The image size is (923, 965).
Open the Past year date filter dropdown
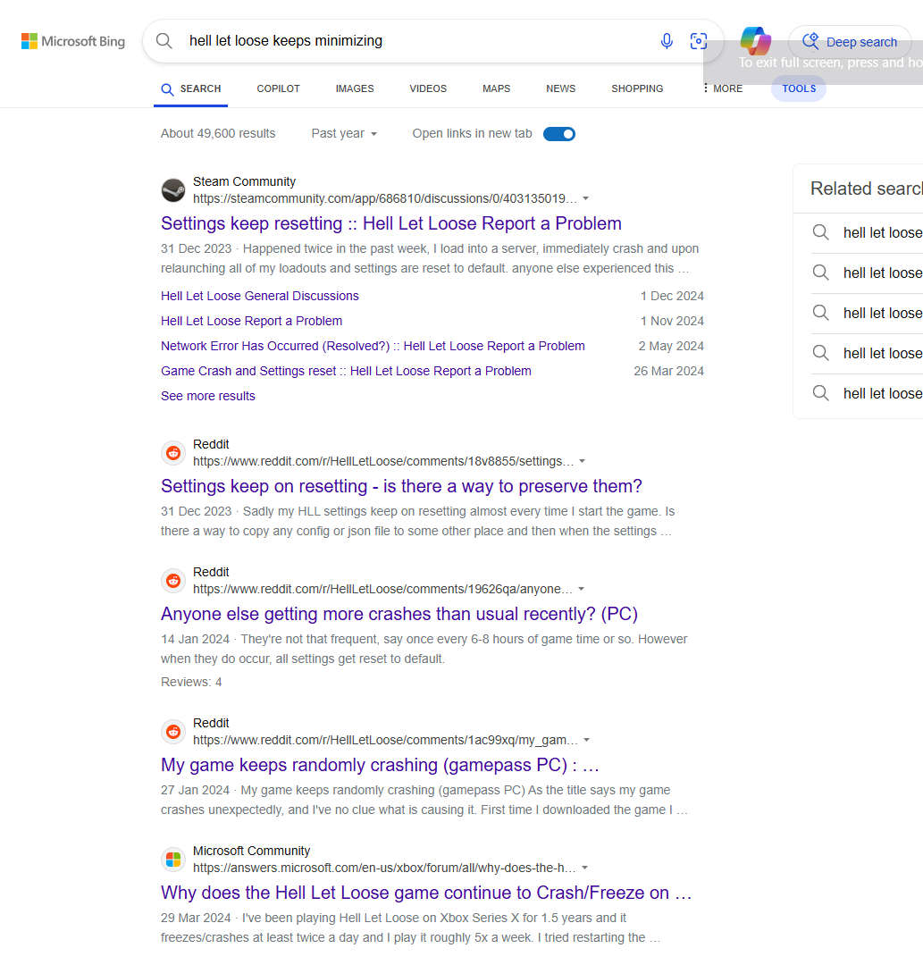(344, 133)
